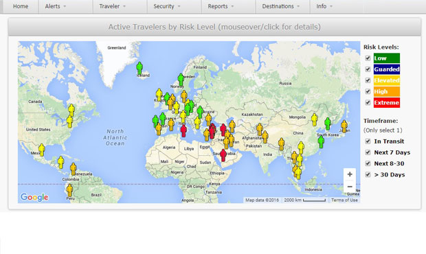Toggle the Next 7 Days checkbox
Image resolution: width=426 pixels, height=254 pixels.
click(x=368, y=152)
